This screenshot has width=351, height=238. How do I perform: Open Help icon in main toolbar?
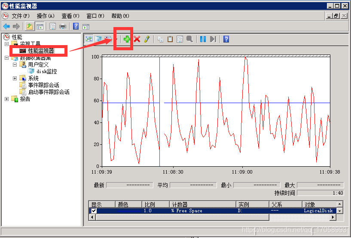(x=76, y=26)
